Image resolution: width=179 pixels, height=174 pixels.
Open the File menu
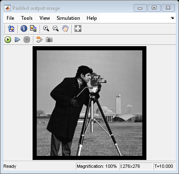[10, 18]
